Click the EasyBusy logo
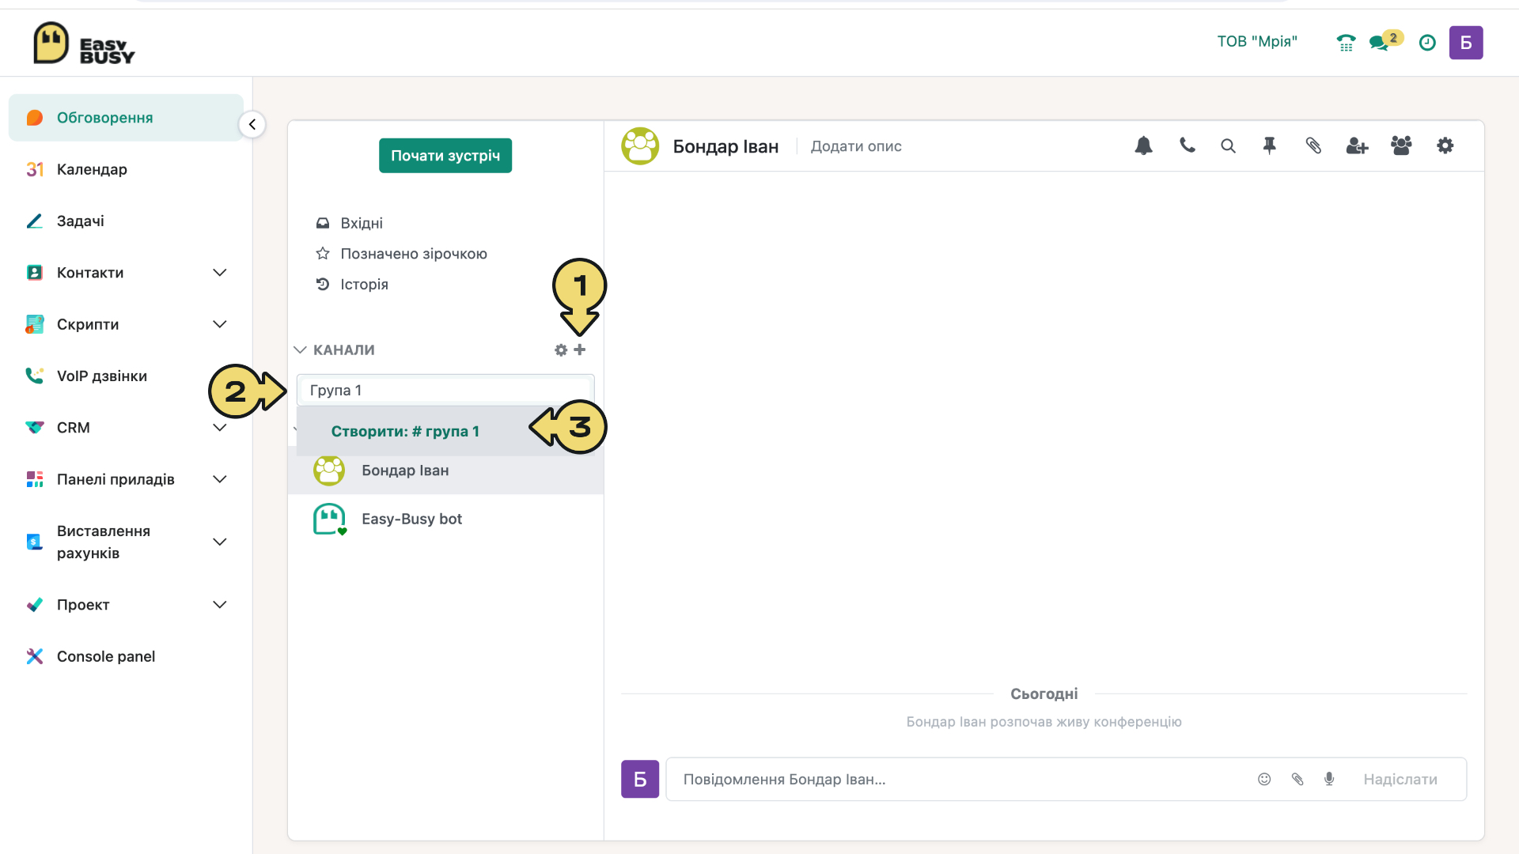1519x854 pixels. (x=84, y=43)
